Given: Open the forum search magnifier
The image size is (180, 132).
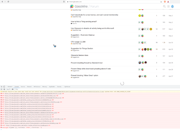Looking at the screenshot, I should (x=164, y=6).
